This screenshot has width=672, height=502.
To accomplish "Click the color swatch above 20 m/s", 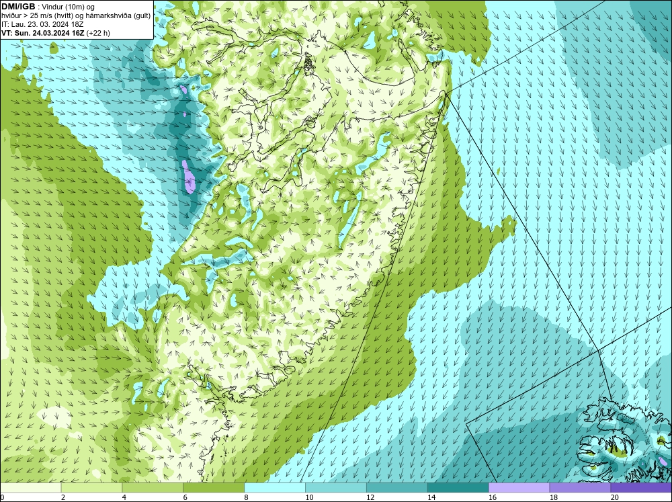I will [641, 488].
